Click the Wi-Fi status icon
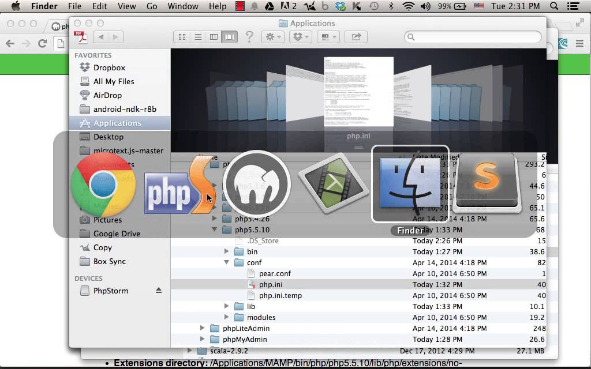 tap(408, 6)
